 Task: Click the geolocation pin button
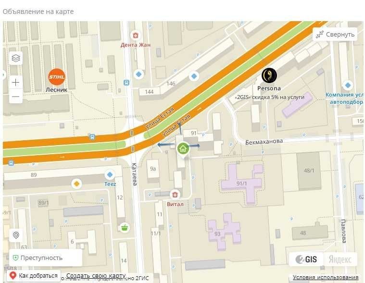(16, 235)
